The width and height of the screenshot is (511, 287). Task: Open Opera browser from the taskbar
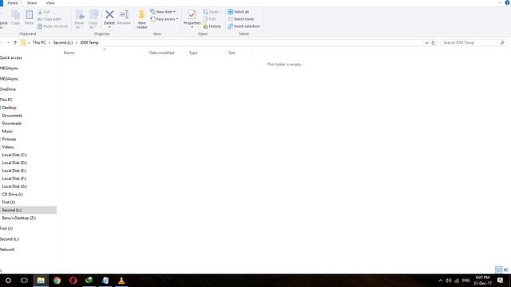[x=73, y=280]
